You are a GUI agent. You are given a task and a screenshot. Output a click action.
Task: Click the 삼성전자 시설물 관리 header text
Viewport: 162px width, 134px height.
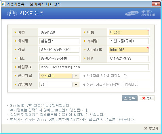click(x=148, y=13)
